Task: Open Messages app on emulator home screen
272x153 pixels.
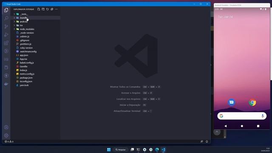Action: 231,102
